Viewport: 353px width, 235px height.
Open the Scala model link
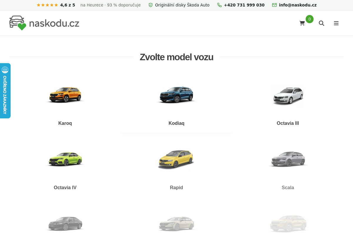288,188
